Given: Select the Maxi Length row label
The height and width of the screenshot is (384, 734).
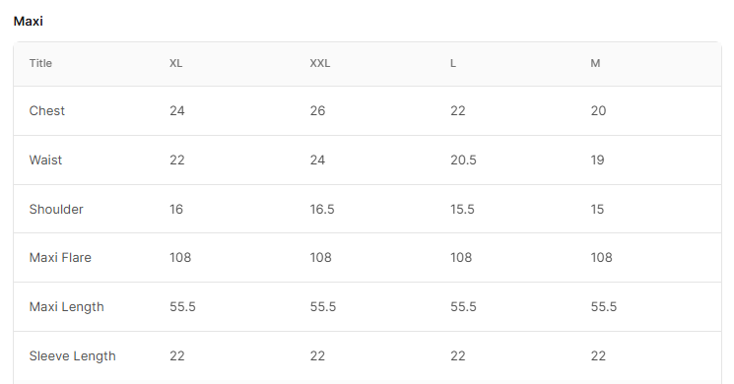Looking at the screenshot, I should pyautogui.click(x=66, y=307).
